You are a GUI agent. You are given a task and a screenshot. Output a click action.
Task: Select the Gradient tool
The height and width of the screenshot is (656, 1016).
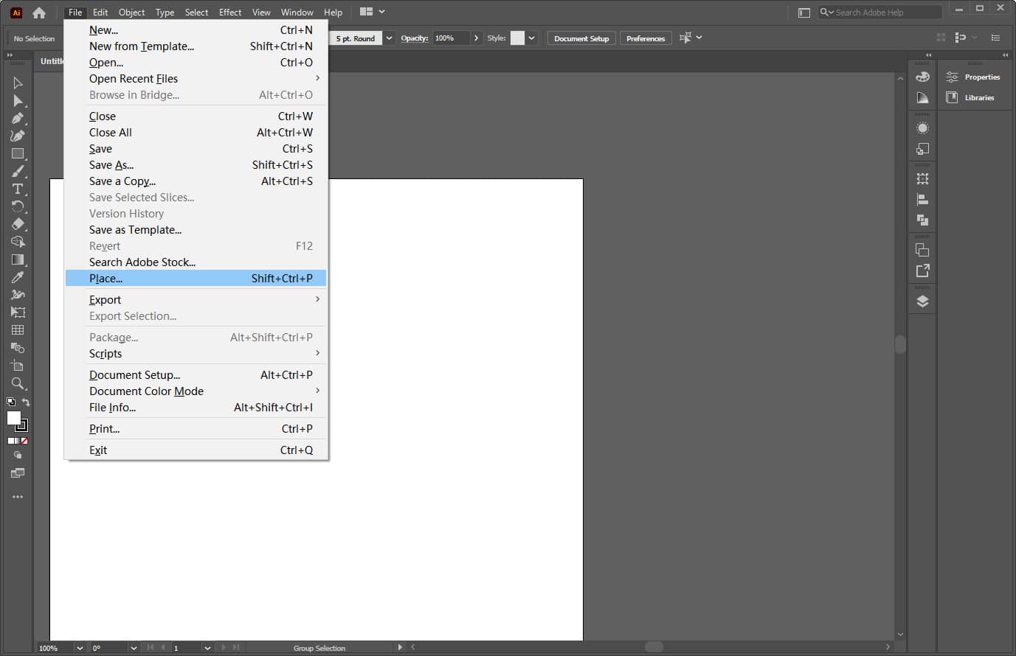[x=18, y=259]
